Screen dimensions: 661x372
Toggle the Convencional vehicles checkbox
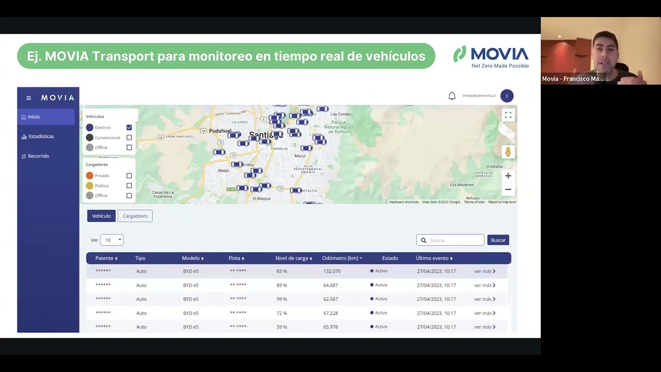pos(129,137)
